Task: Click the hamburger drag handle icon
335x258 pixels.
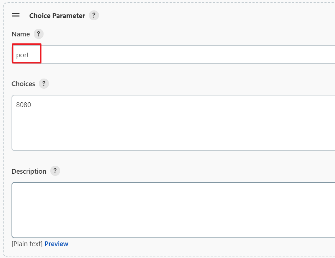Action: coord(16,15)
